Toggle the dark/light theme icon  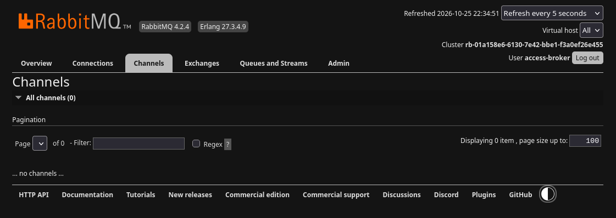548,194
